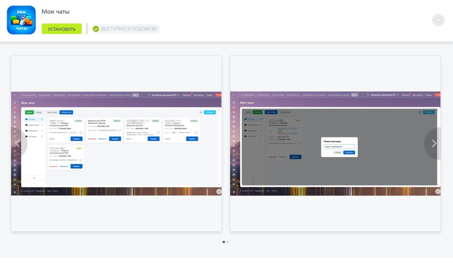
Task: Click the category name field in the dialog
Action: click(339, 147)
